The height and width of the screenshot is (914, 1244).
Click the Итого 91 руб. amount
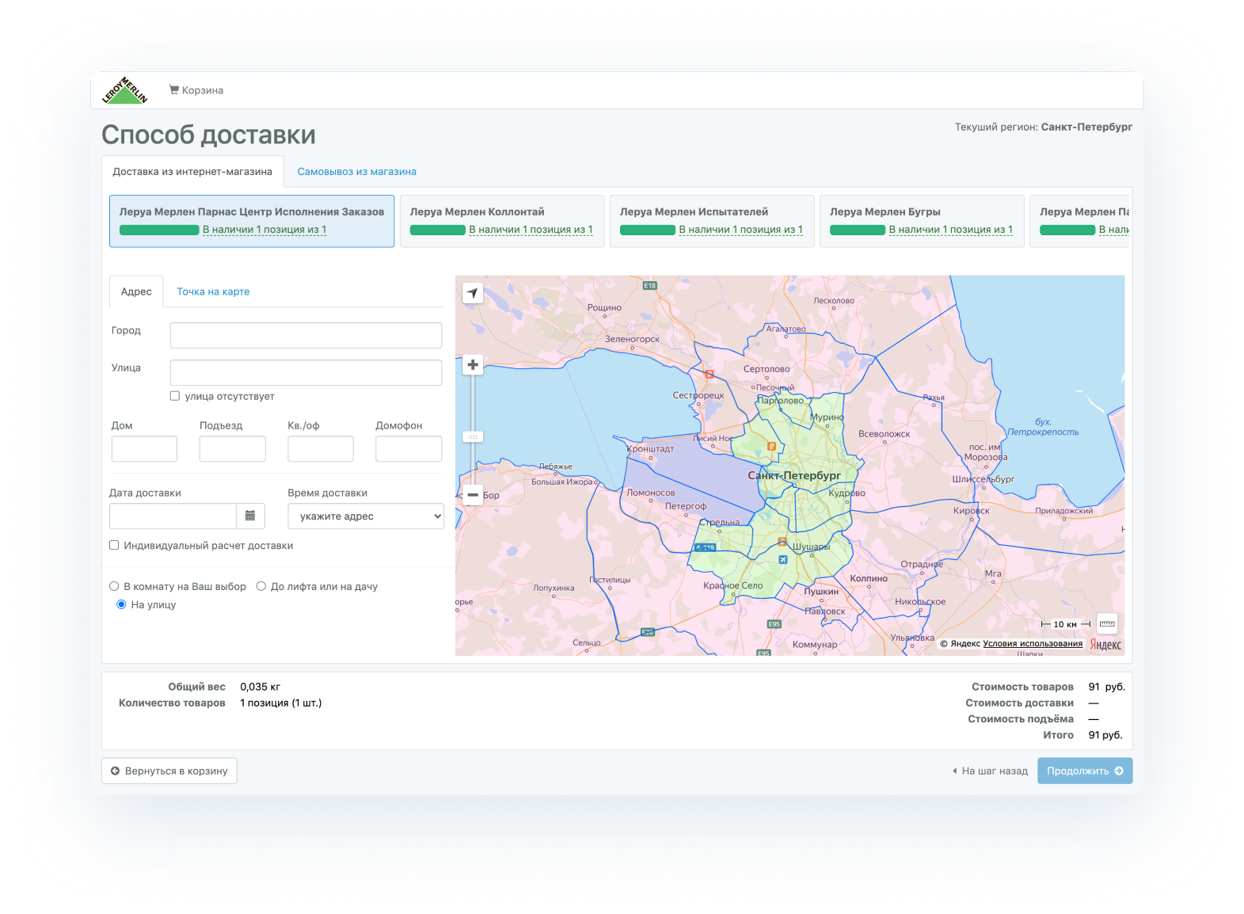(x=1105, y=735)
